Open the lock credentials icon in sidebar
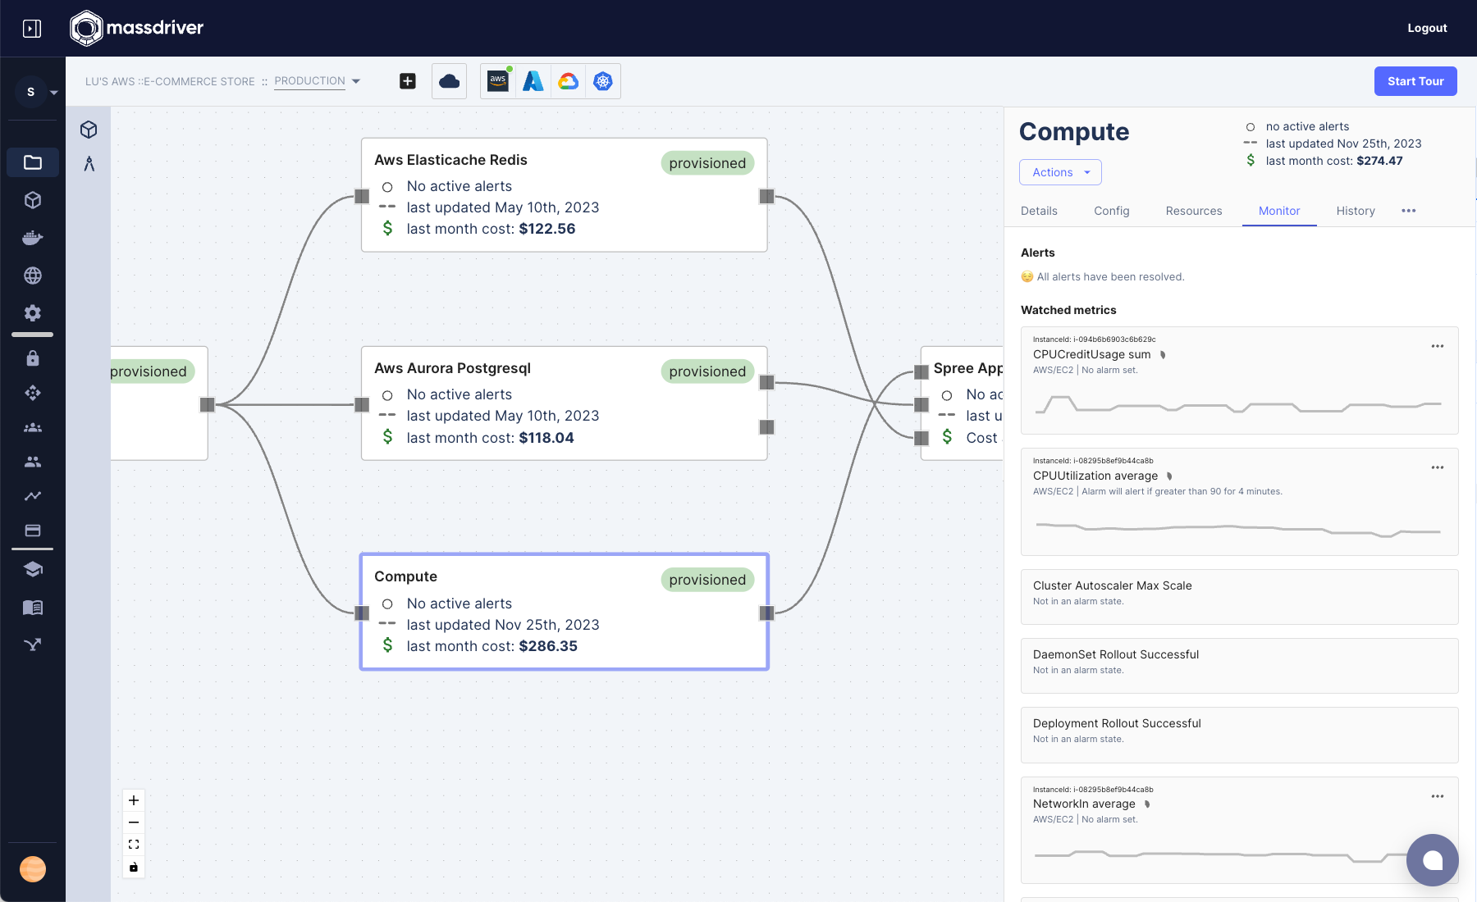 point(33,358)
